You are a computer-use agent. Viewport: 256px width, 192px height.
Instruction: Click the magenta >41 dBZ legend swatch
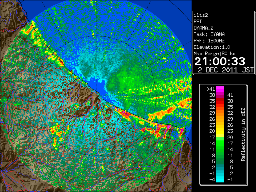[220, 89]
